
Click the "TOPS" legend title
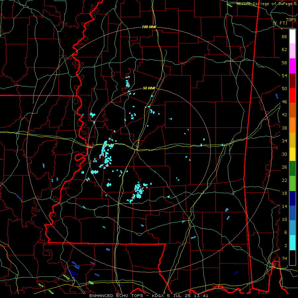pos(291,20)
